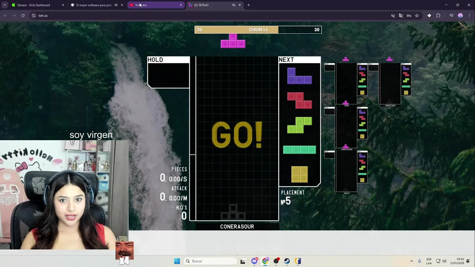The width and height of the screenshot is (475, 267).
Task: Bookmark this page with the star
Action: coord(417,16)
